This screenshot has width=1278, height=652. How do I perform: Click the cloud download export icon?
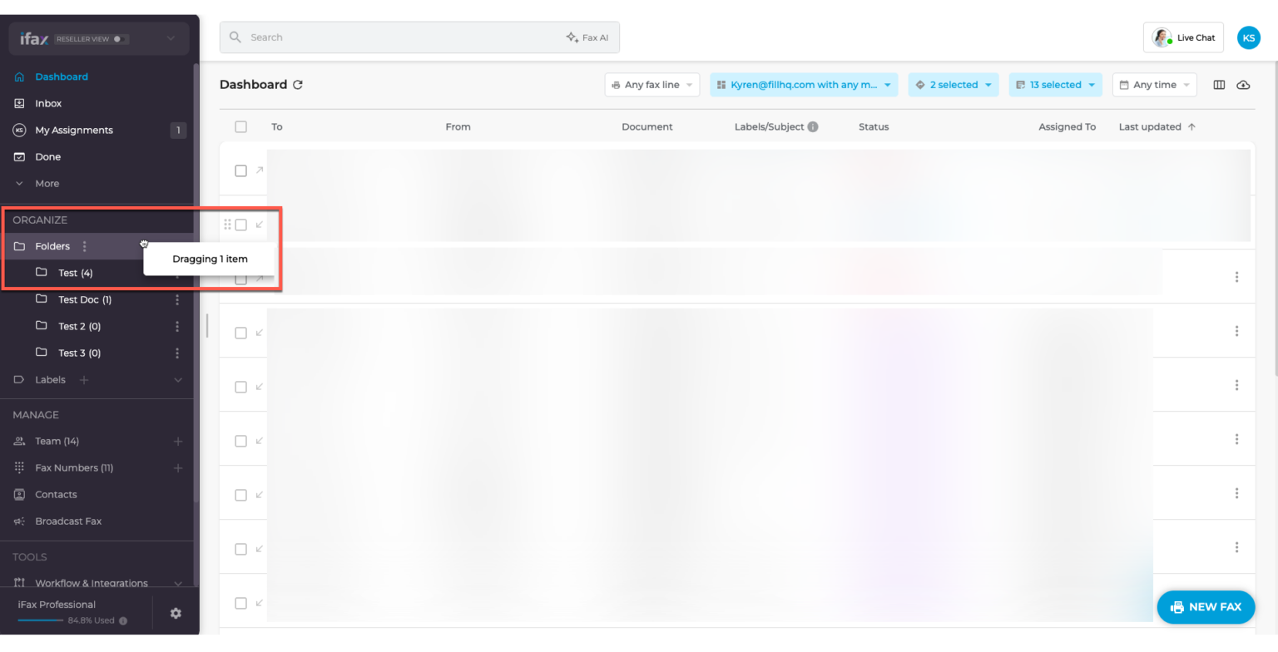1243,85
